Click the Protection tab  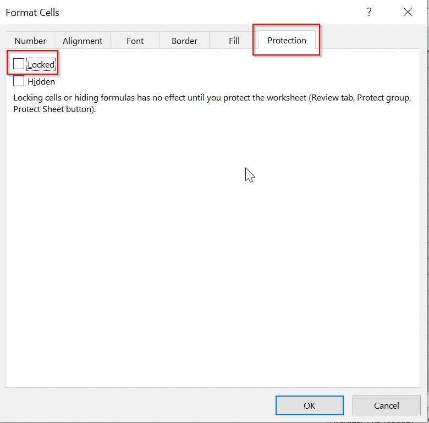pyautogui.click(x=287, y=40)
